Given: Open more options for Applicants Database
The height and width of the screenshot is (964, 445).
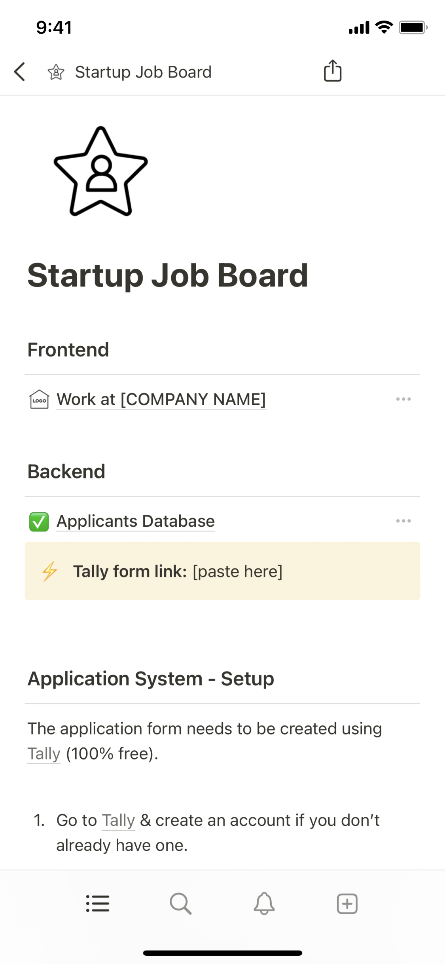Looking at the screenshot, I should [403, 521].
